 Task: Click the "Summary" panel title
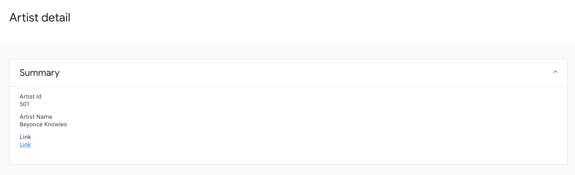[x=39, y=73]
